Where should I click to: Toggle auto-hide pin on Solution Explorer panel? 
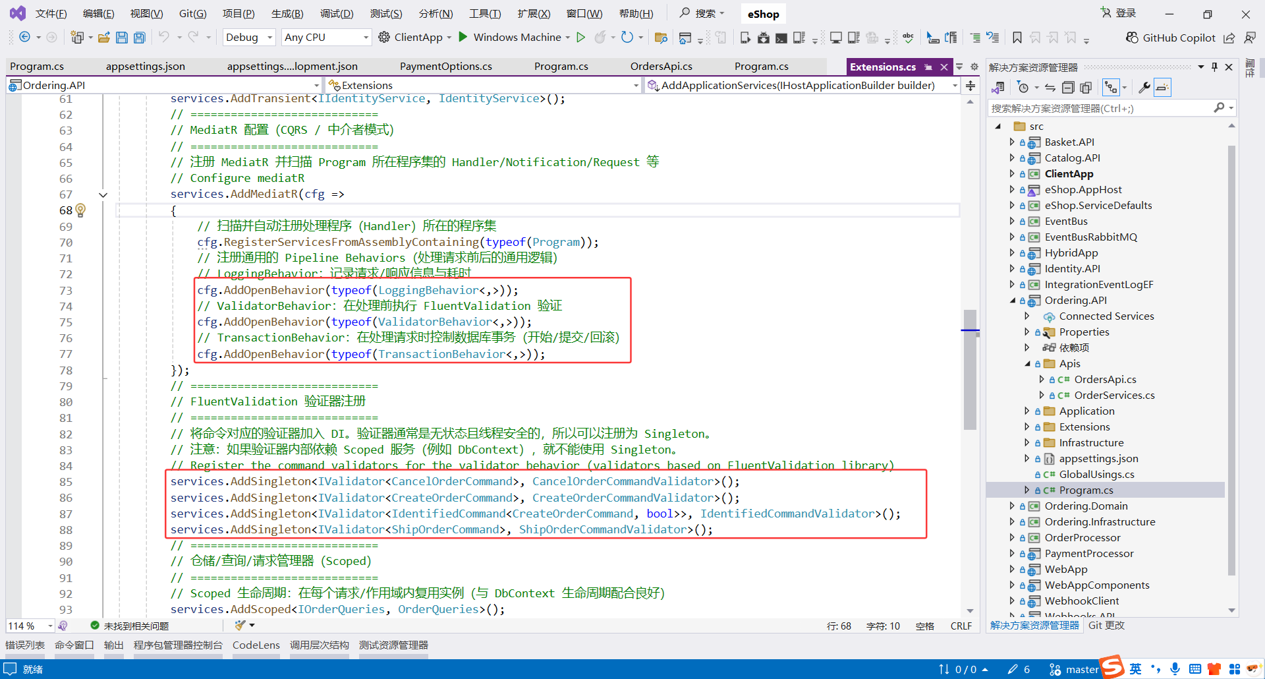[1214, 67]
